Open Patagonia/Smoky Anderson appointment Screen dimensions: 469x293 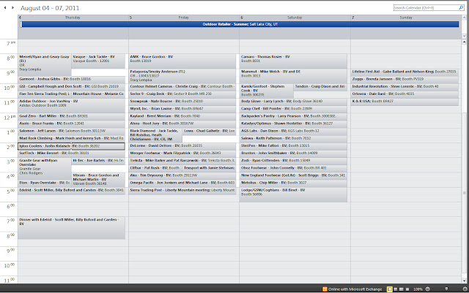(x=182, y=76)
